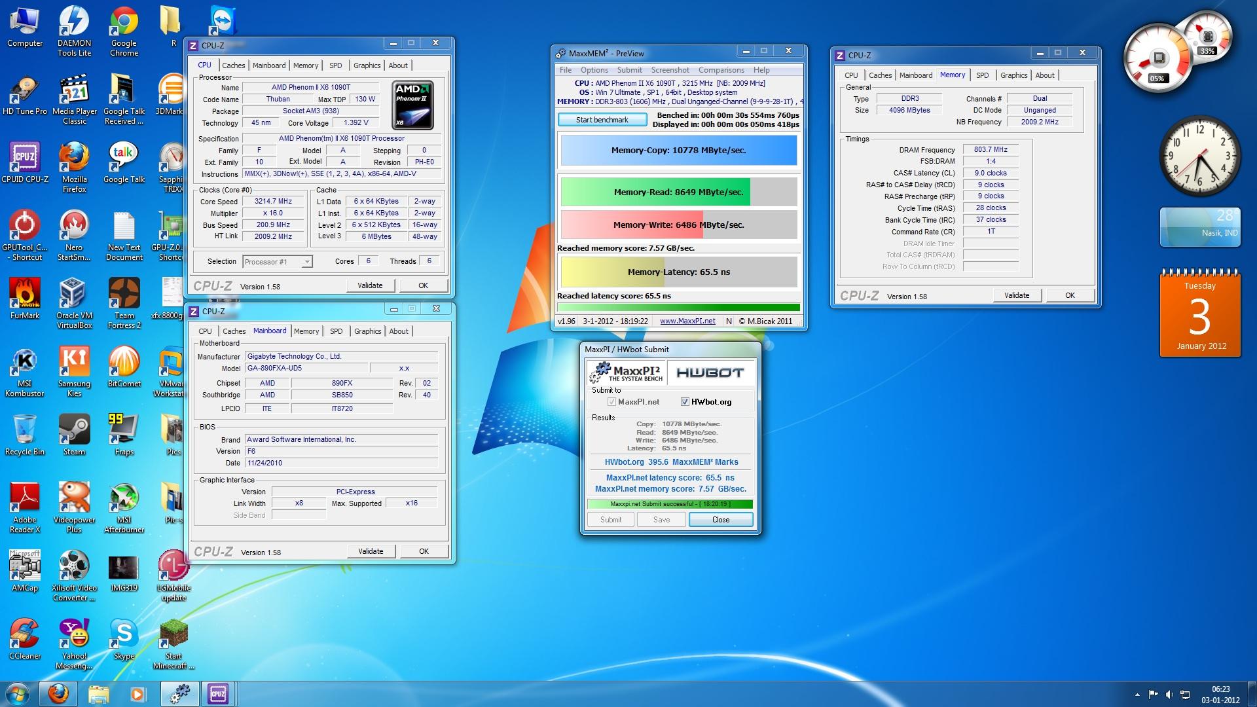1257x707 pixels.
Task: Launch BitComet desktop icon
Action: click(x=124, y=367)
